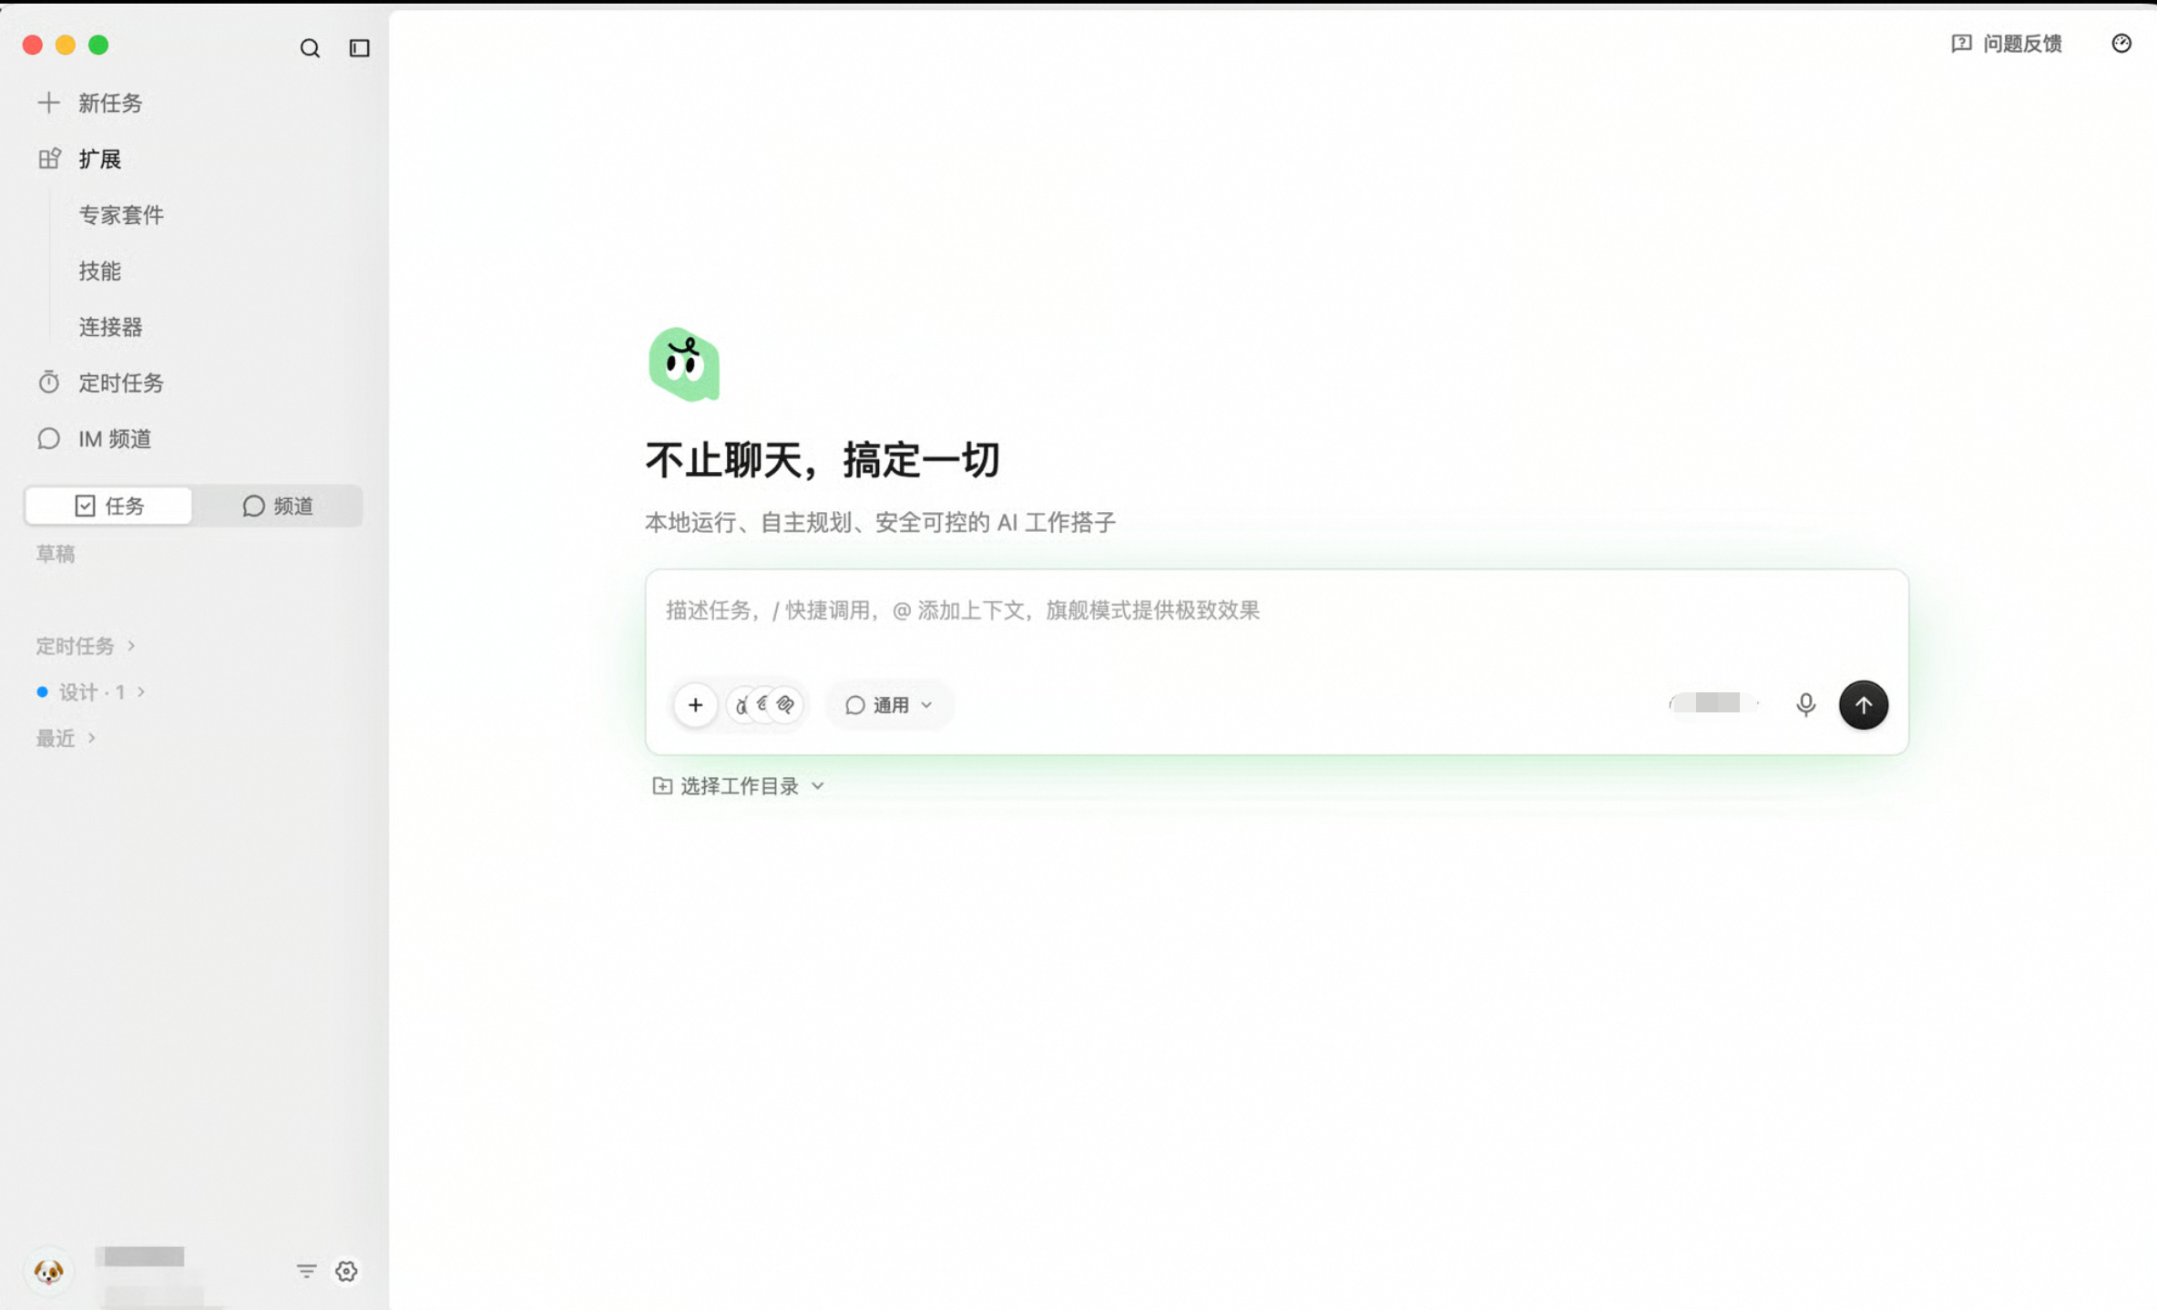
Task: Click the chat bubble icon beside IM 频道
Action: tap(48, 439)
